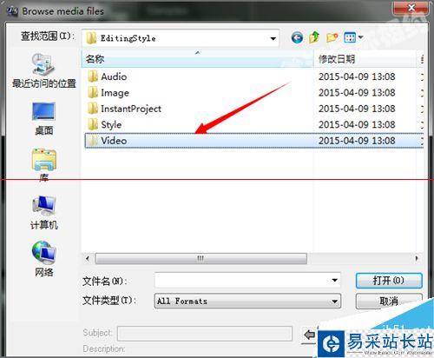The image size is (434, 358).
Task: Click the Audio folder icon
Action: [x=93, y=76]
